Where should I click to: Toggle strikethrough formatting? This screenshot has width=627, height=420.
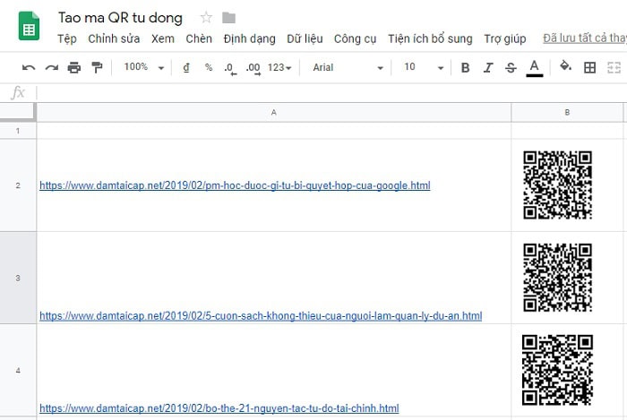tap(511, 67)
